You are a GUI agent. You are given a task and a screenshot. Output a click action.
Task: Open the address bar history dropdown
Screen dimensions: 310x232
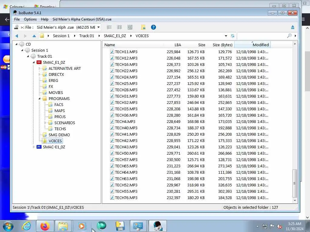click(x=226, y=36)
